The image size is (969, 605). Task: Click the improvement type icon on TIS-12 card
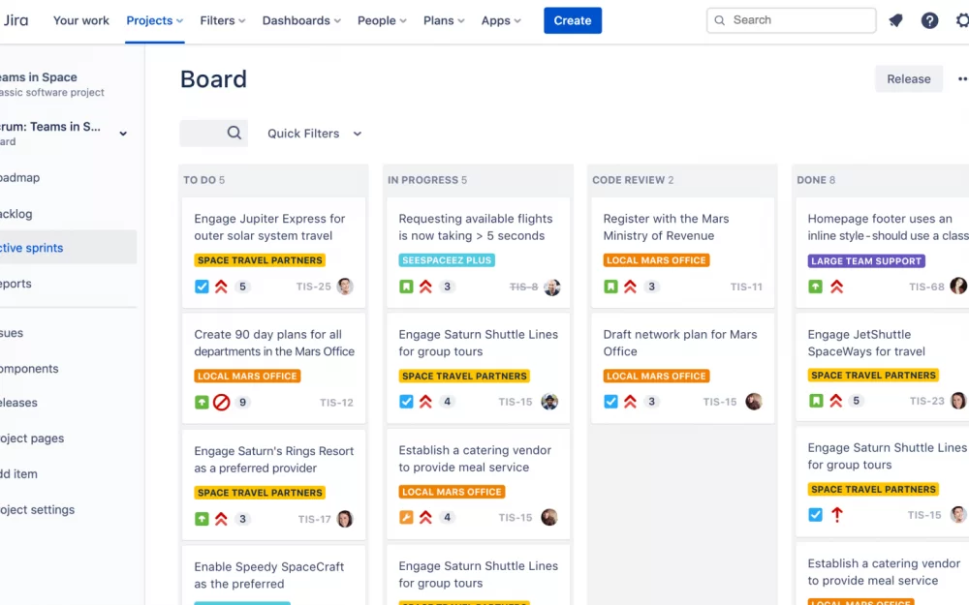(x=203, y=403)
